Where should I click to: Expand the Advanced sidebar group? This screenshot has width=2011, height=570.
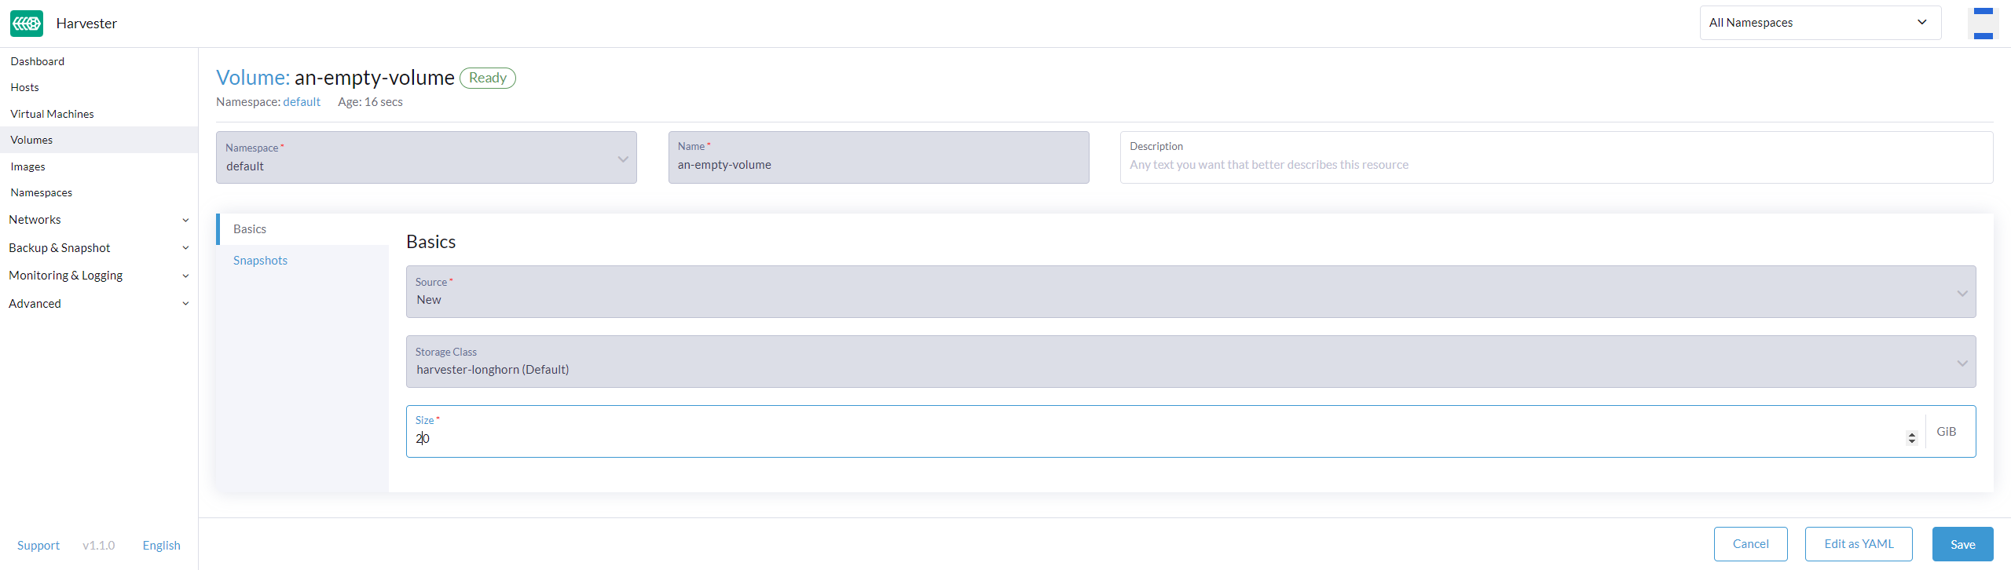point(98,304)
